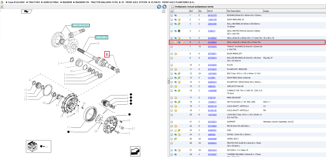Open part number 84295460 link

tap(212, 139)
